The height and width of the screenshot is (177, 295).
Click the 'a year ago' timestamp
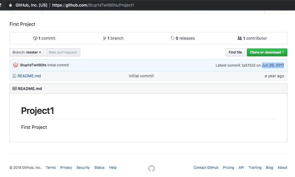tap(274, 76)
